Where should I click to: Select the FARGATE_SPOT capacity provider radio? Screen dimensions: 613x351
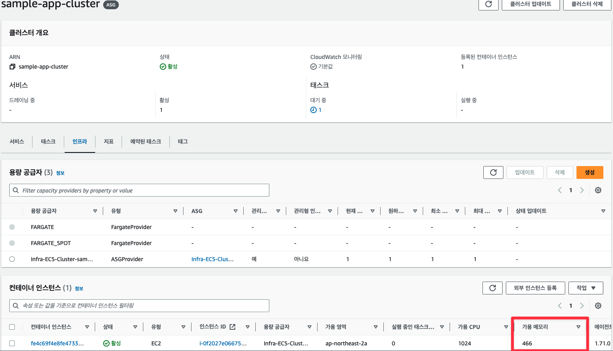click(12, 243)
